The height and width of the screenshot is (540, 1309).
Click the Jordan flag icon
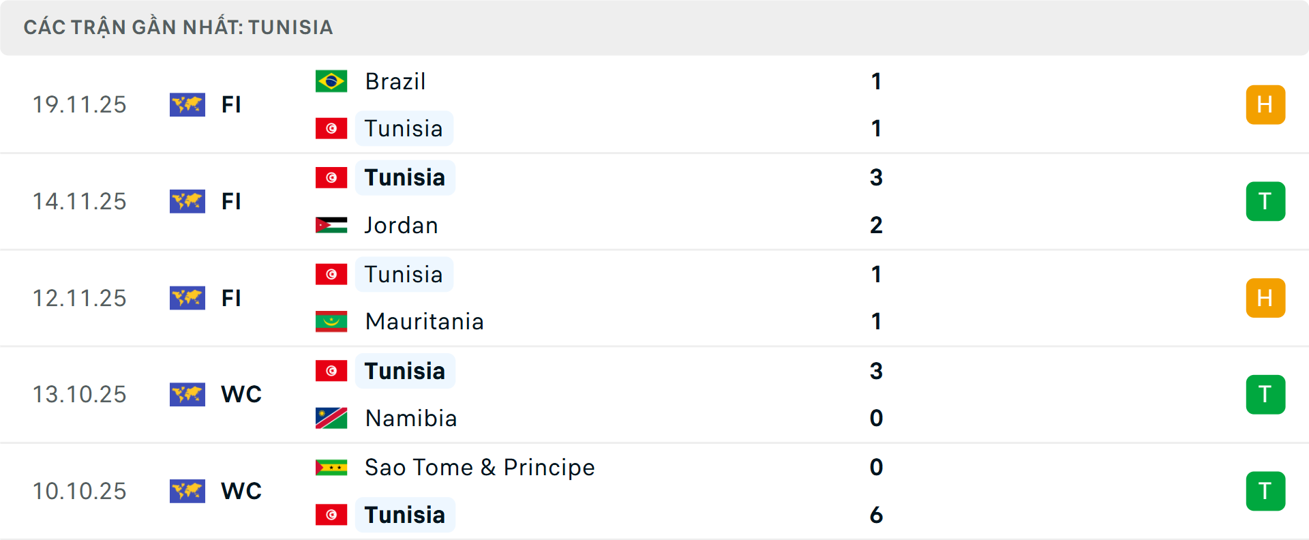(x=331, y=225)
